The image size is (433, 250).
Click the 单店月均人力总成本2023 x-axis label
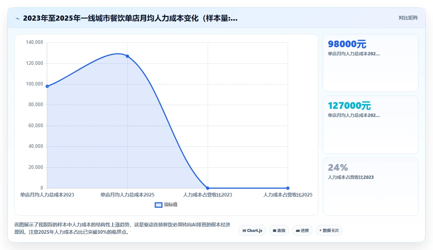[x=47, y=195]
